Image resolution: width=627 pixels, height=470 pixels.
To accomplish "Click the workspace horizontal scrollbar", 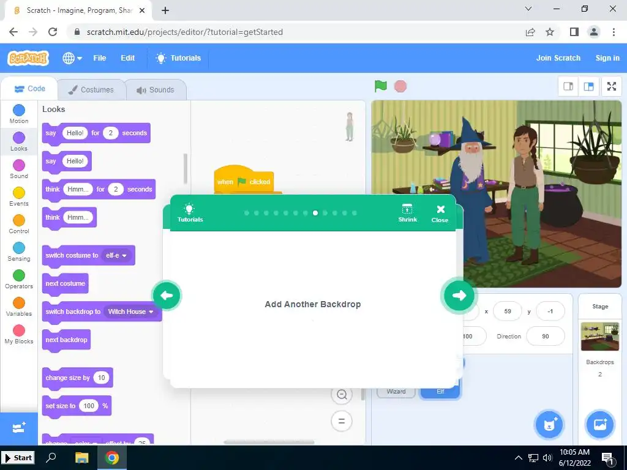I will click(x=269, y=442).
